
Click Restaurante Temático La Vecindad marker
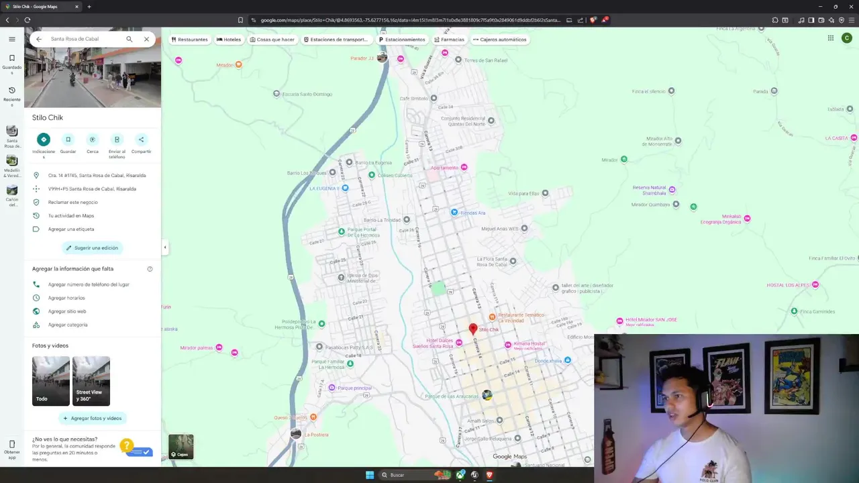(492, 317)
